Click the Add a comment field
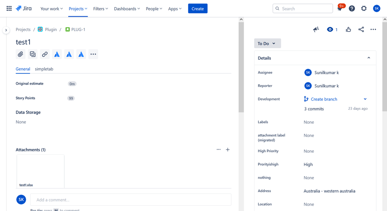Screen dimensions: 387x211 click(x=131, y=200)
